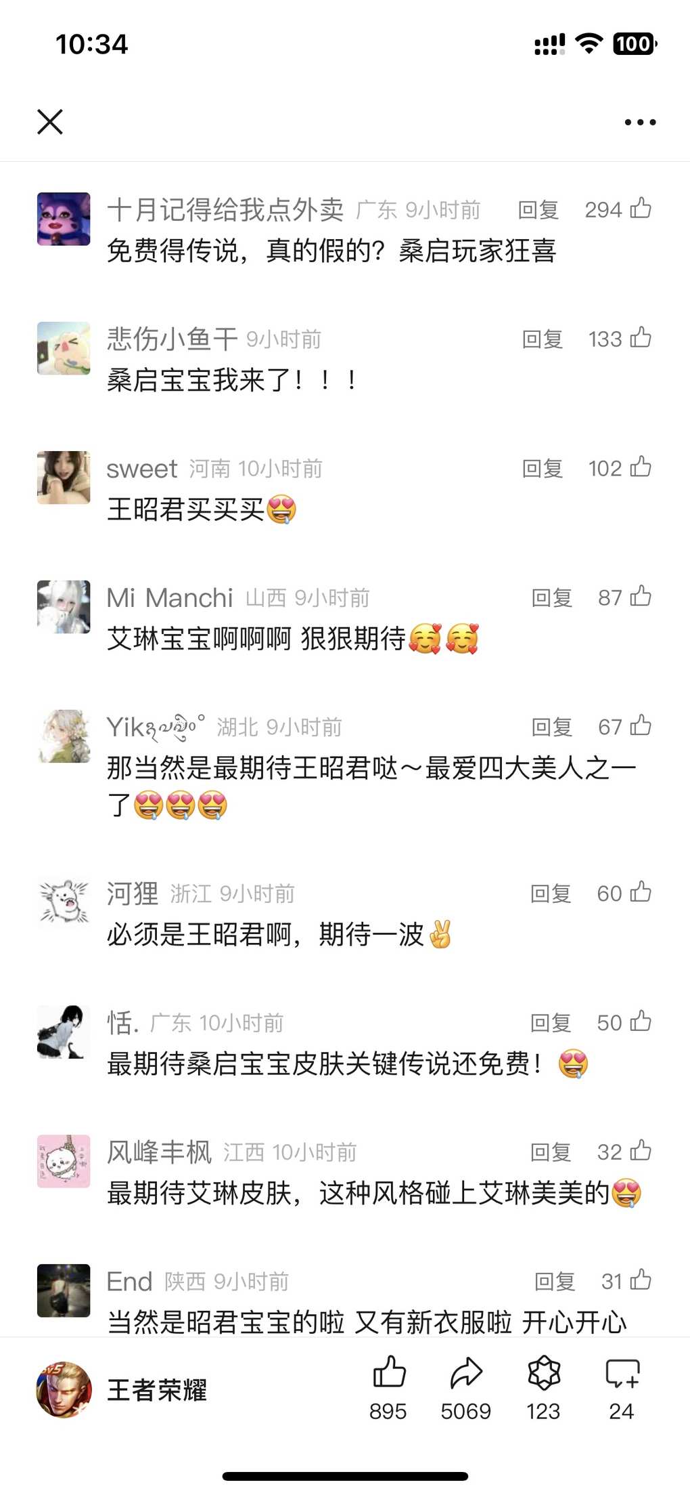Screen dimensions: 690x1495
Task: Open the username Mi Manchi profile
Action: click(x=170, y=597)
